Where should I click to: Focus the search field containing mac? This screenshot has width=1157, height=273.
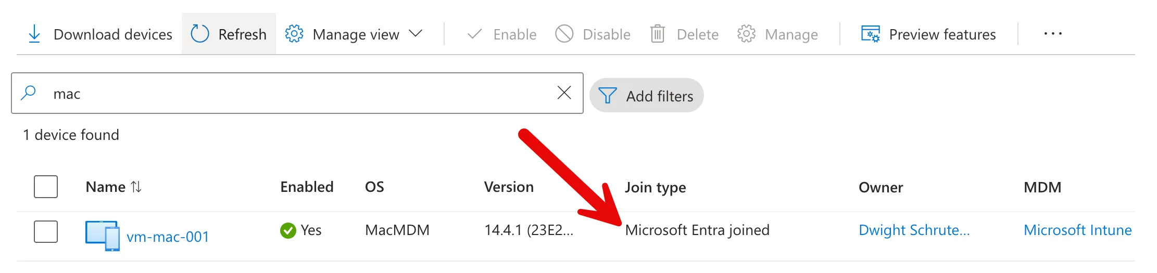[x=297, y=93]
